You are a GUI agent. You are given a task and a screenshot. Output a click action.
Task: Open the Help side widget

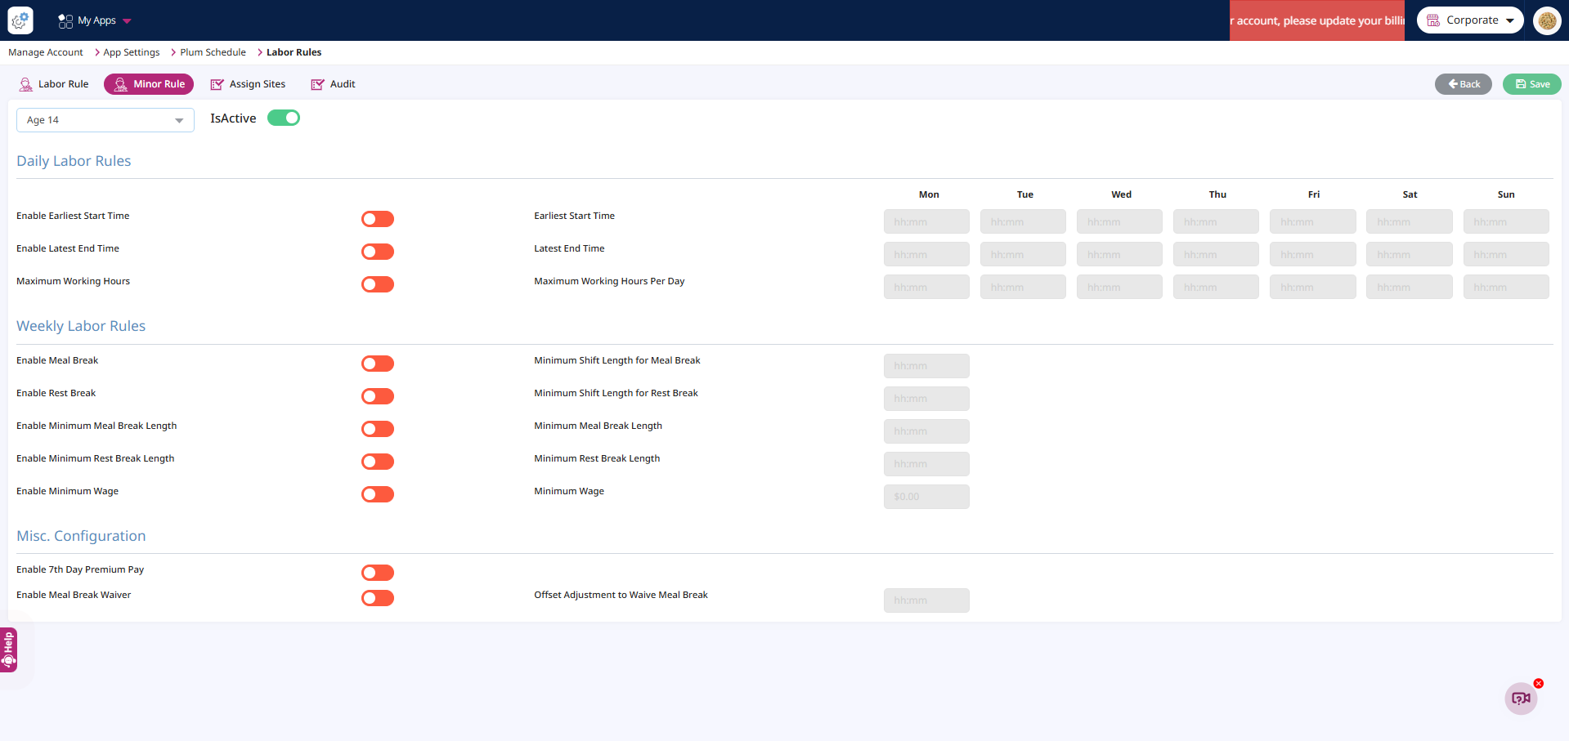(8, 649)
